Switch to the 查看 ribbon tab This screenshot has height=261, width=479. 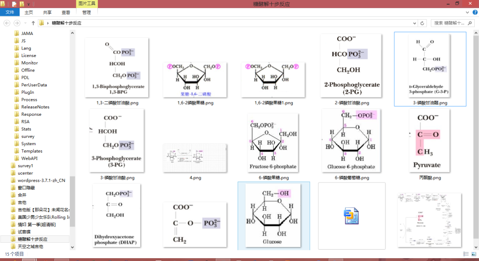(x=66, y=13)
